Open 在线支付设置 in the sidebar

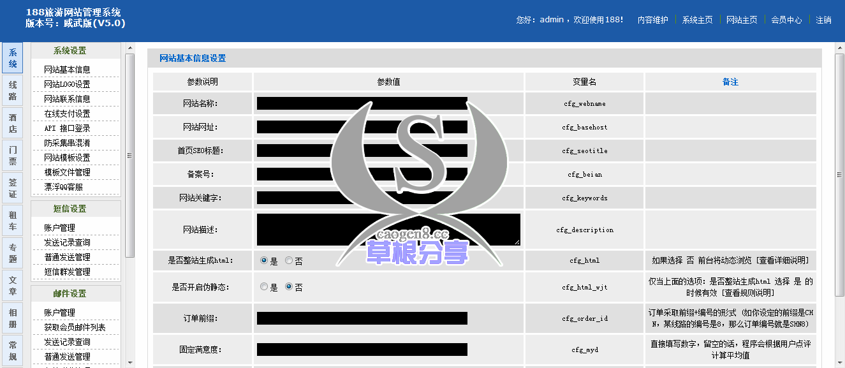coord(67,114)
